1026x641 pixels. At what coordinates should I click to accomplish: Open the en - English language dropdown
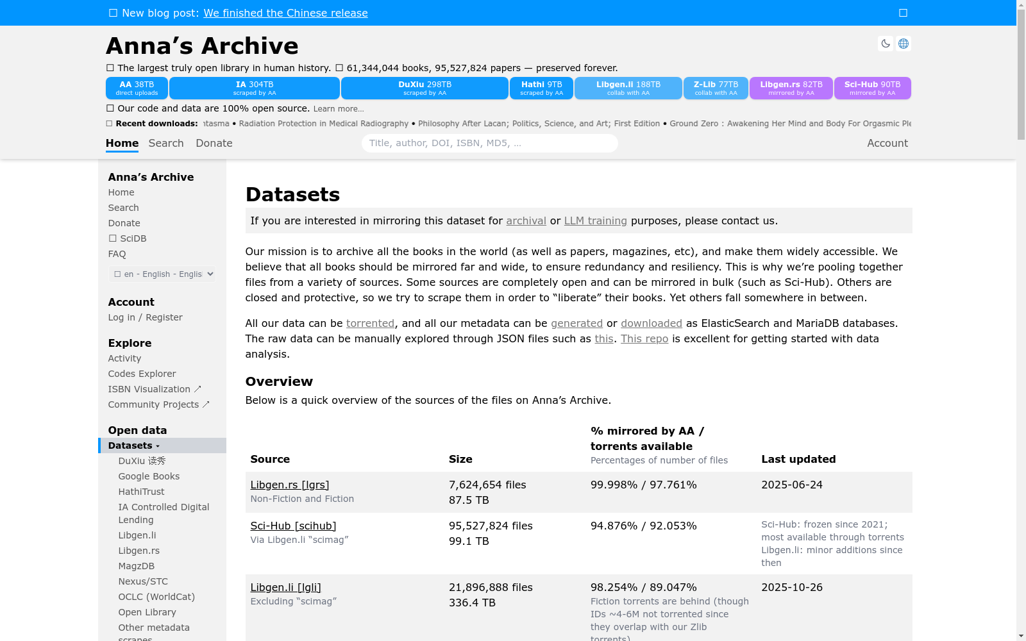pos(162,274)
